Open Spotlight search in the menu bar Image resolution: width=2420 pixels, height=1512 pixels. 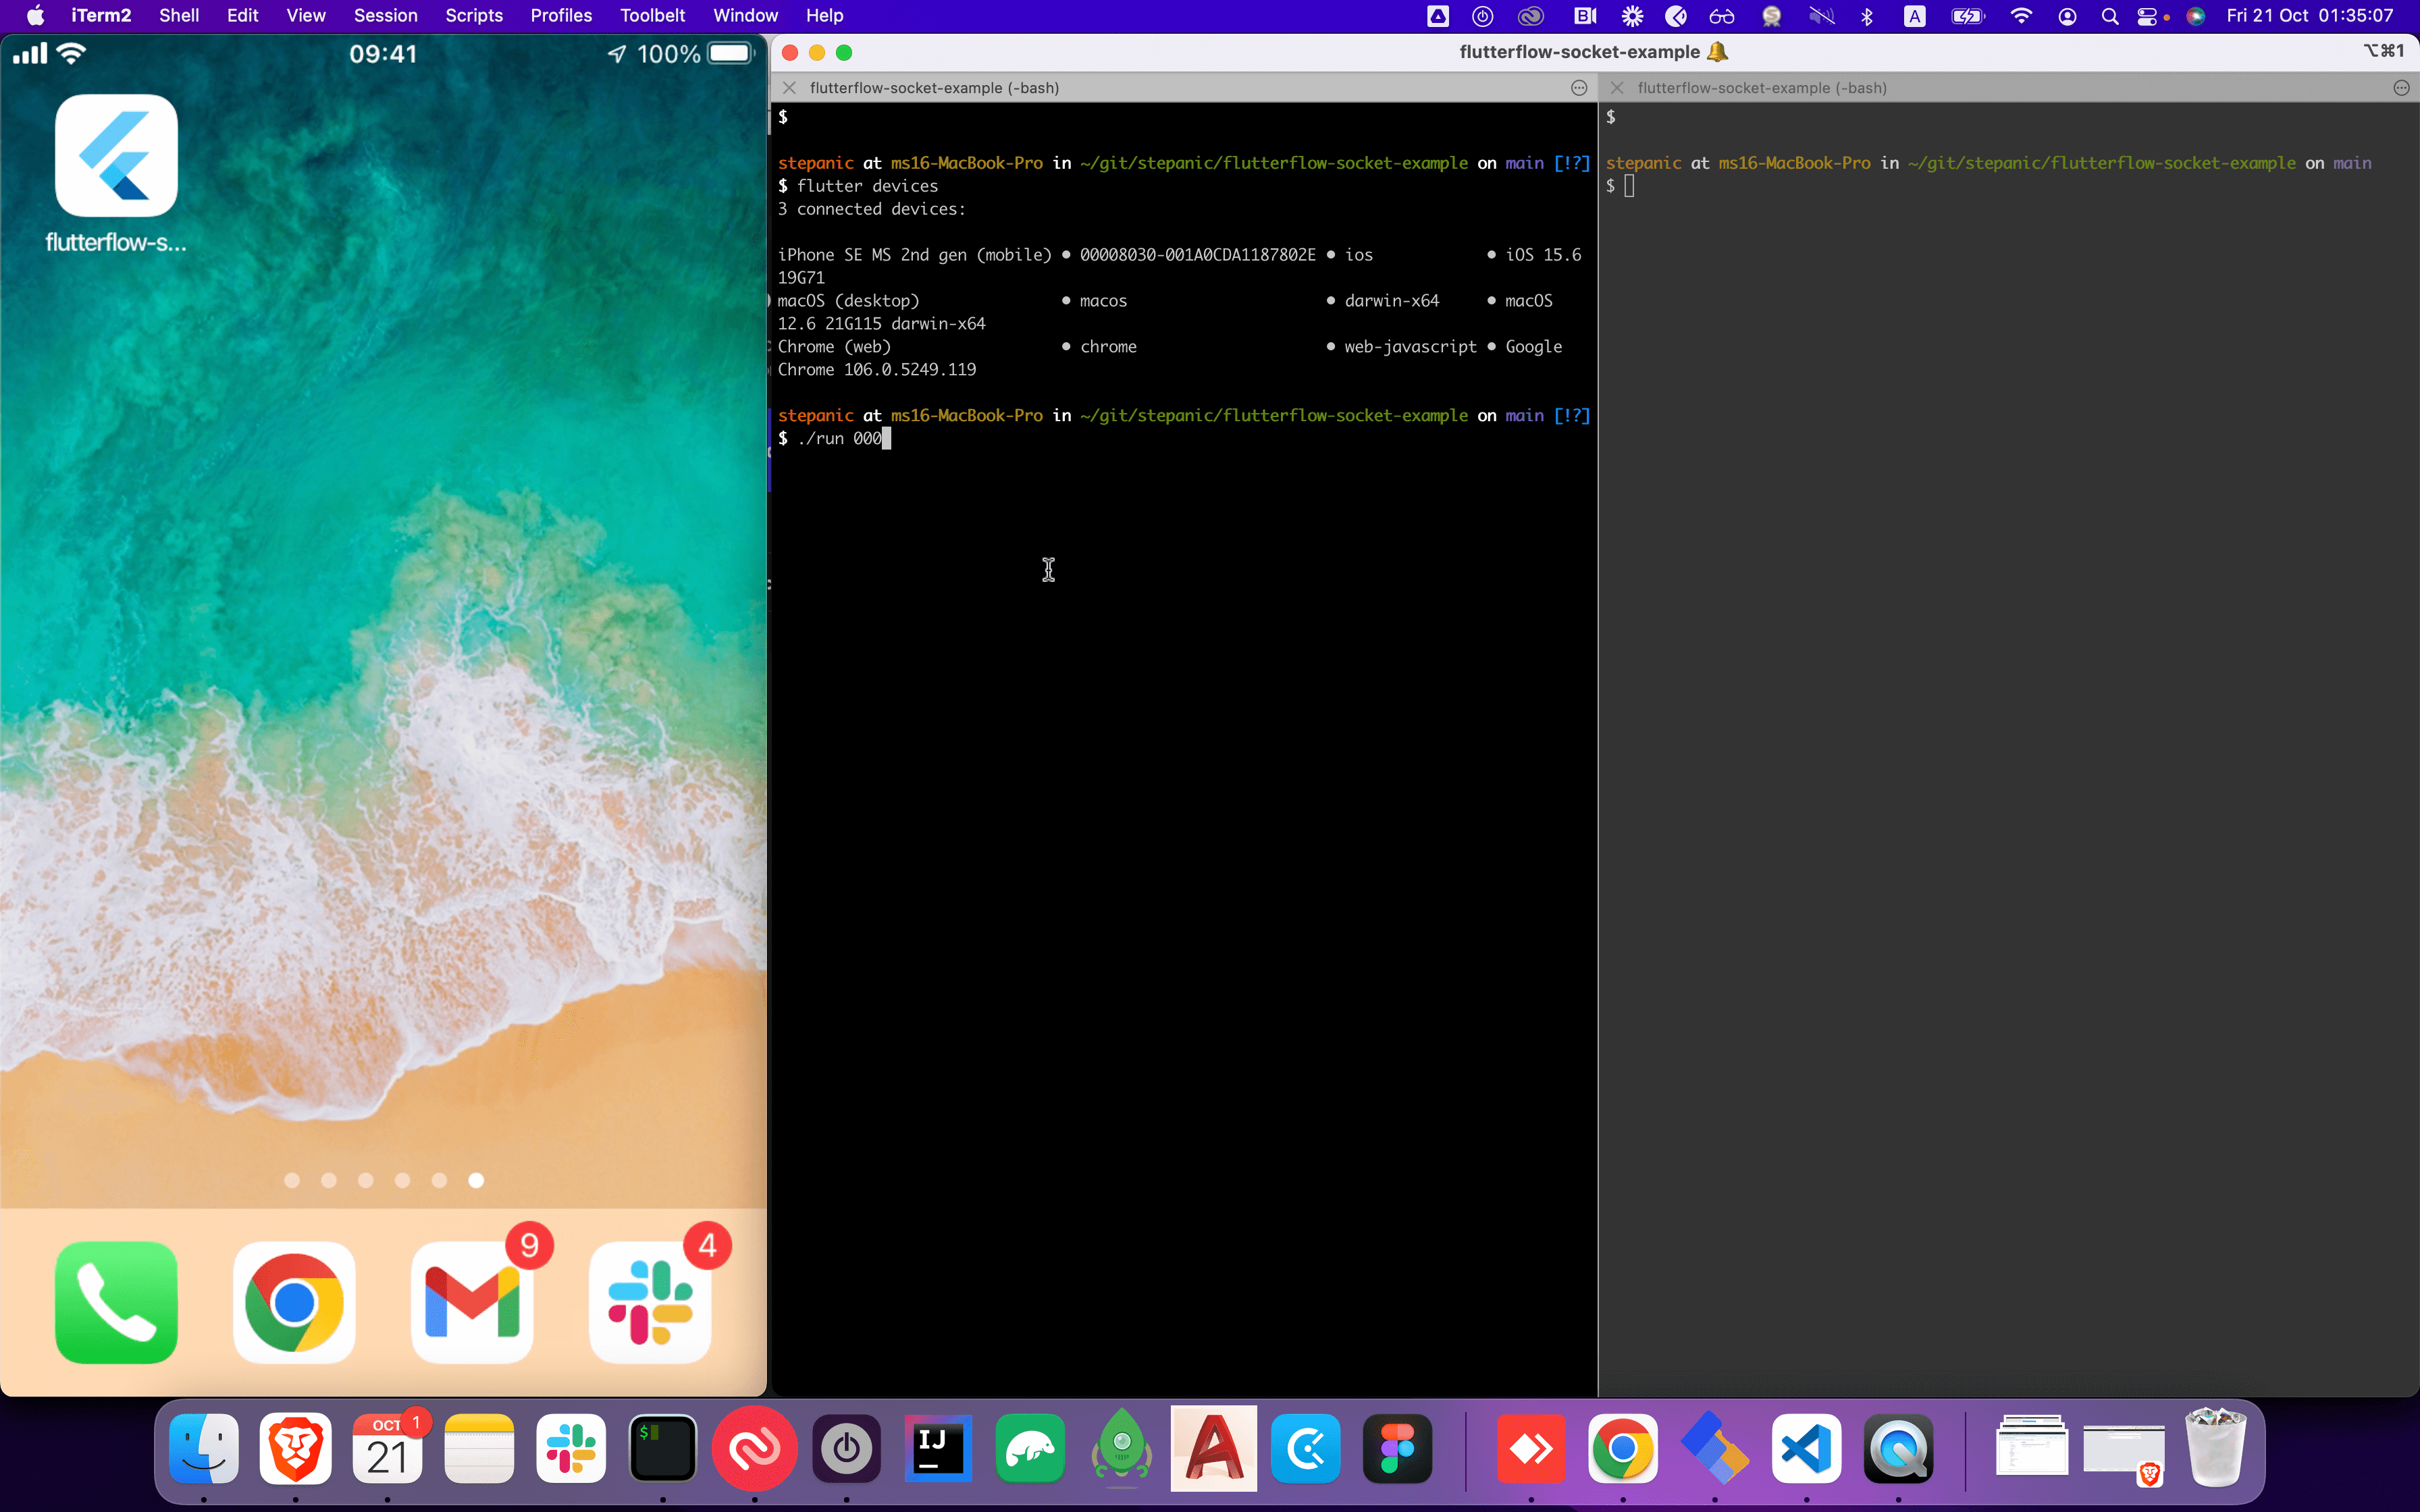click(2109, 16)
